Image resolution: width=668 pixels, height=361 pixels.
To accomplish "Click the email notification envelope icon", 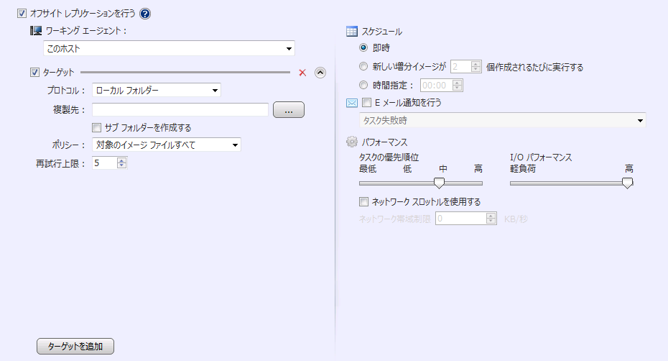I will (352, 103).
